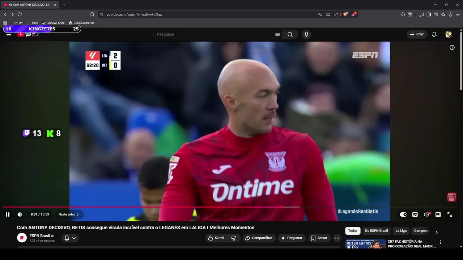Translate this page icon in the address bar
463x260 pixels.
point(320,14)
